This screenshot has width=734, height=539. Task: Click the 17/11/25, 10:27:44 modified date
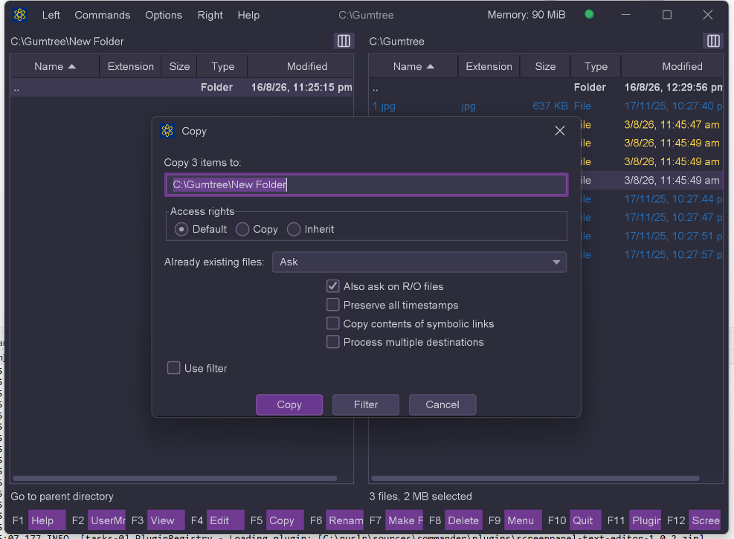click(x=673, y=199)
